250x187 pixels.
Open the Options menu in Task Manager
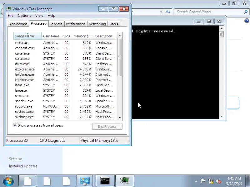pyautogui.click(x=24, y=16)
